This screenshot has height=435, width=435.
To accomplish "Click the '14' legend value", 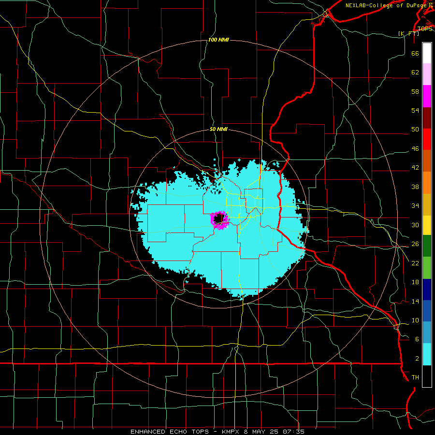I will pyautogui.click(x=415, y=302).
